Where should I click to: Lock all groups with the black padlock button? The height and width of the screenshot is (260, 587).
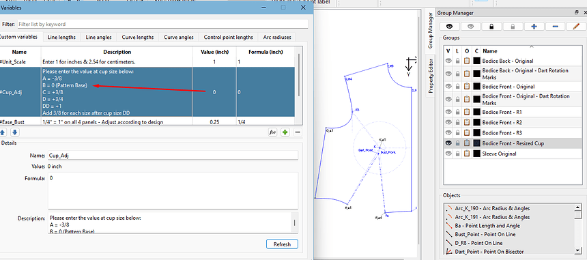tap(491, 27)
